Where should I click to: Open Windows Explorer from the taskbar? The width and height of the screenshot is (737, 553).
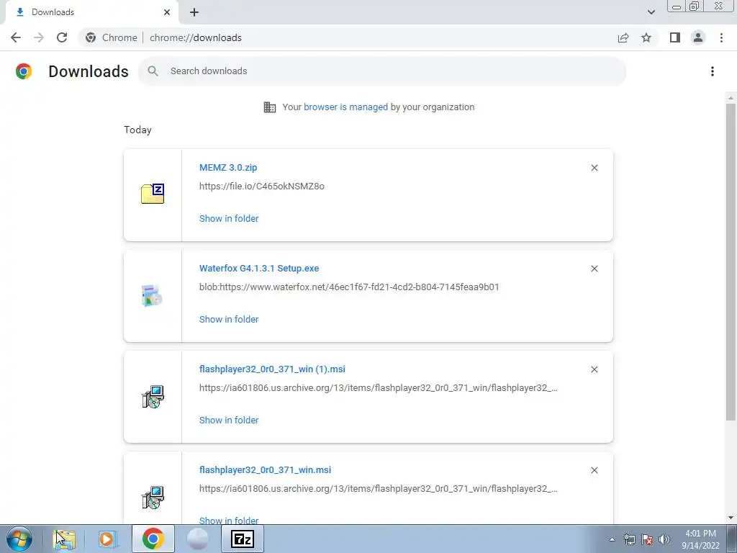click(x=64, y=539)
